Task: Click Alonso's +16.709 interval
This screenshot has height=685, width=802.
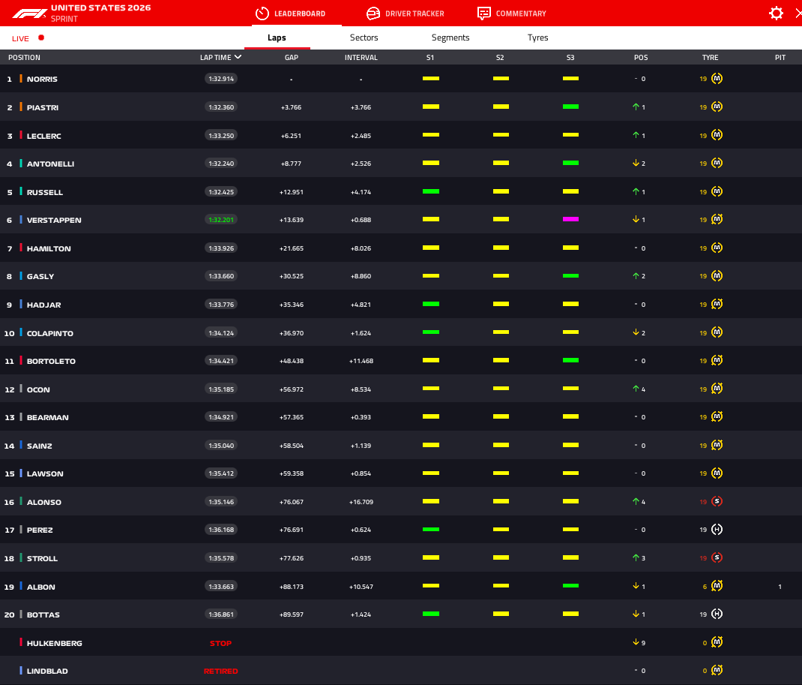Action: tap(361, 502)
